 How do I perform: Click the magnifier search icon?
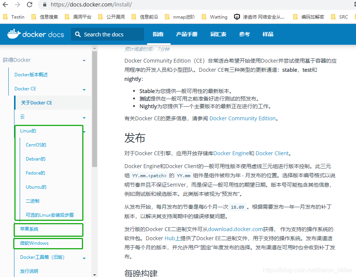pos(78,34)
